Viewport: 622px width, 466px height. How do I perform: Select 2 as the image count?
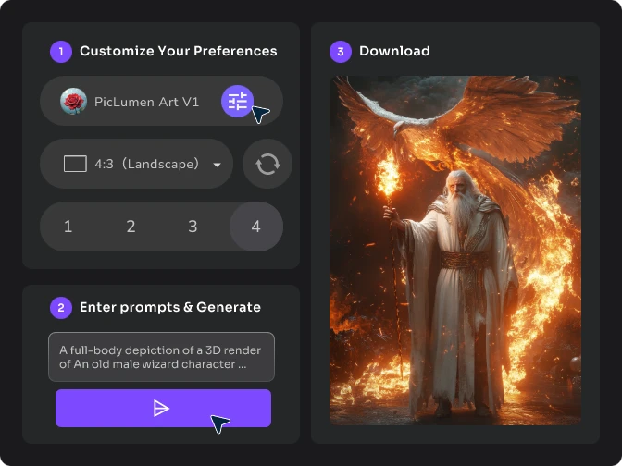click(x=131, y=227)
